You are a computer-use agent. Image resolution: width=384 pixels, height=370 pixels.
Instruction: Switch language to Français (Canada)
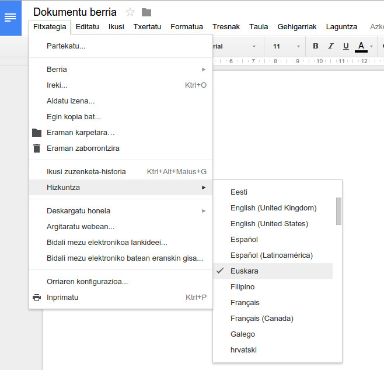tap(261, 319)
